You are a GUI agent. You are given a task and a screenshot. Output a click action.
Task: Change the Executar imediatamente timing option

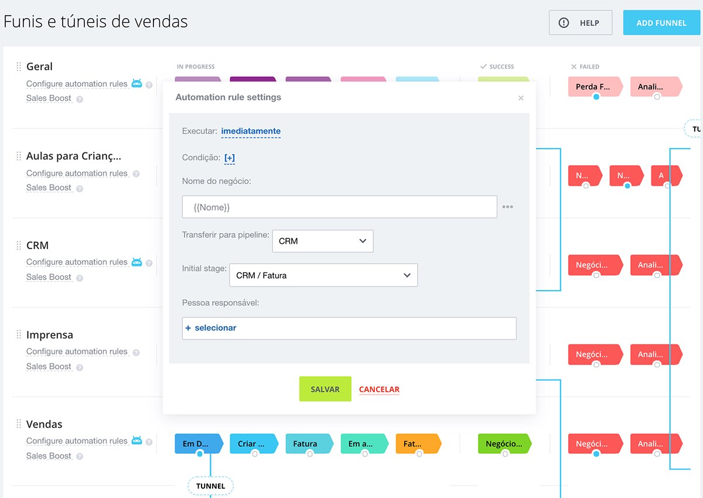(x=251, y=131)
